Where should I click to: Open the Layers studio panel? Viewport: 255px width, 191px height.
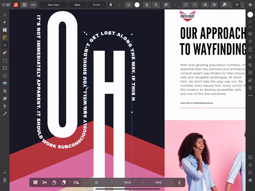point(250,34)
